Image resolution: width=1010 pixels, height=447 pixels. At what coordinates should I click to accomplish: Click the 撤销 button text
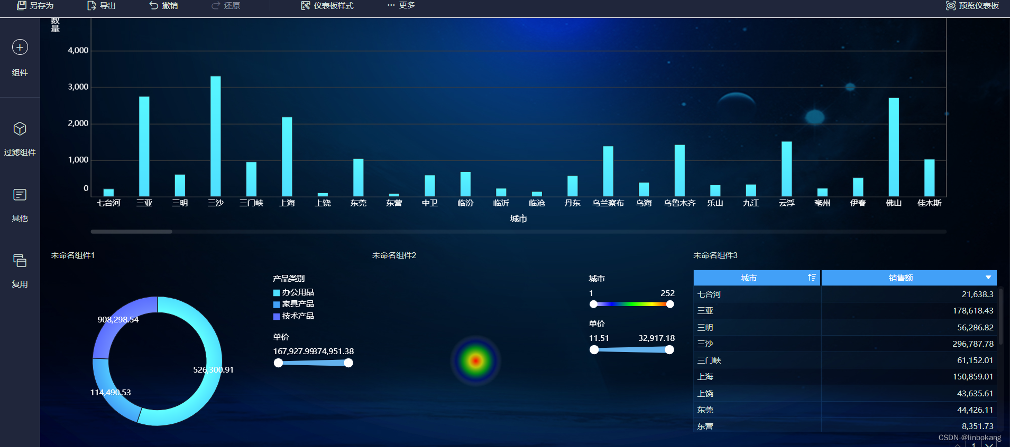click(x=170, y=5)
